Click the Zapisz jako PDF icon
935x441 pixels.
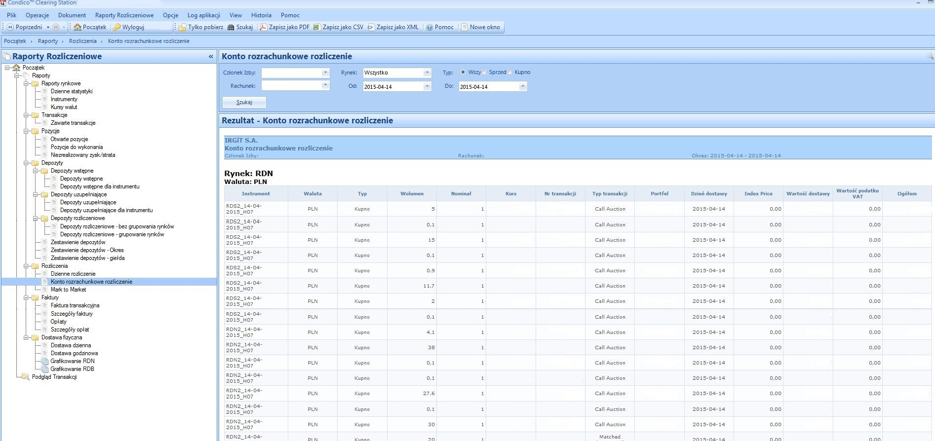(264, 27)
